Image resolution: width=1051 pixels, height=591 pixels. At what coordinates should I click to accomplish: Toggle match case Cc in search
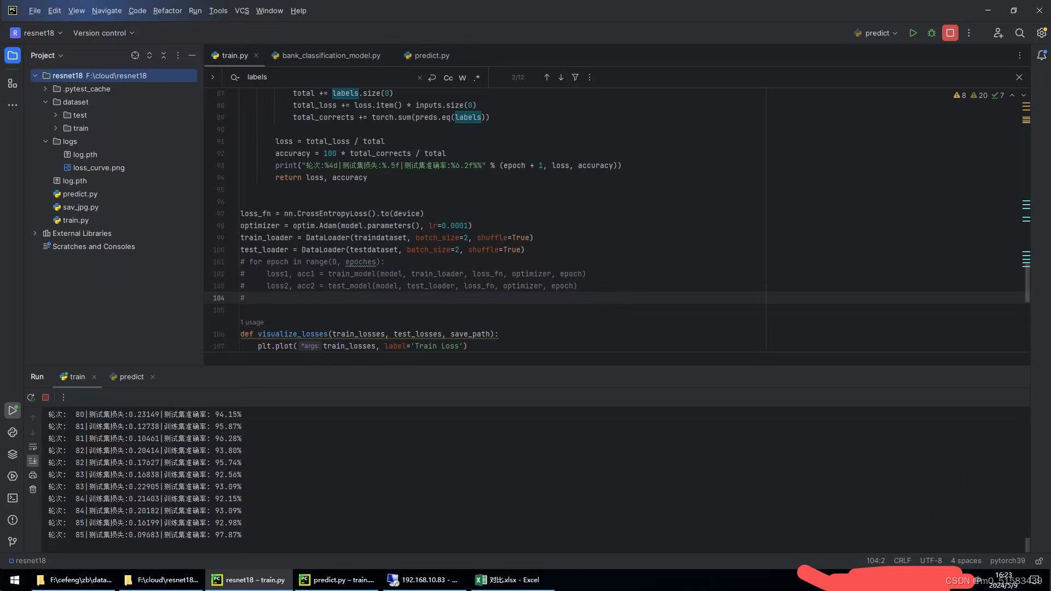pos(448,78)
